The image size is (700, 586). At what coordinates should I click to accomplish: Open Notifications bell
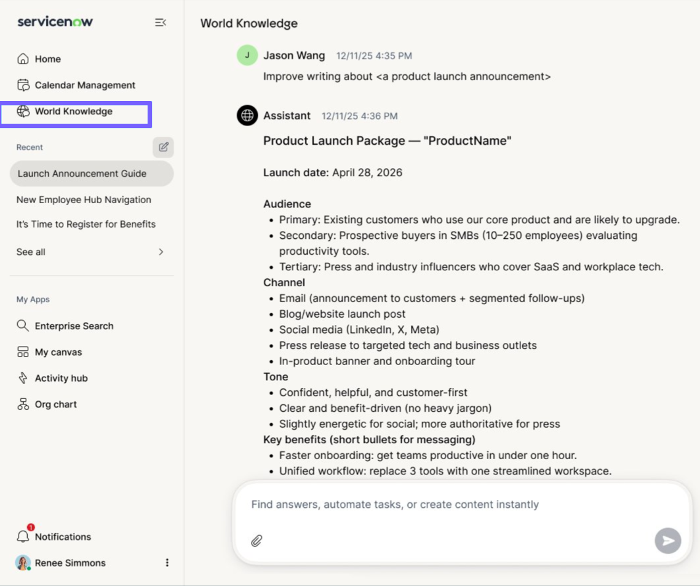pos(23,536)
